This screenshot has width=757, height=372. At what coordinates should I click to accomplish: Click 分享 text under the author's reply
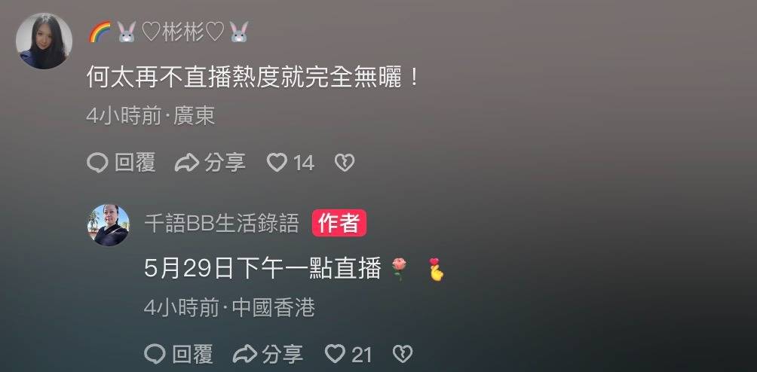coord(283,354)
